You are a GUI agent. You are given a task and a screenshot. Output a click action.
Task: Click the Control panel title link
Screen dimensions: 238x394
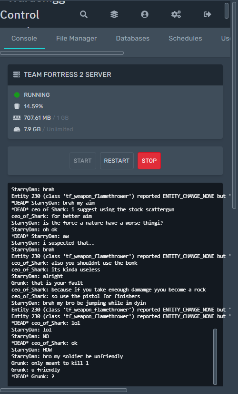click(x=20, y=15)
